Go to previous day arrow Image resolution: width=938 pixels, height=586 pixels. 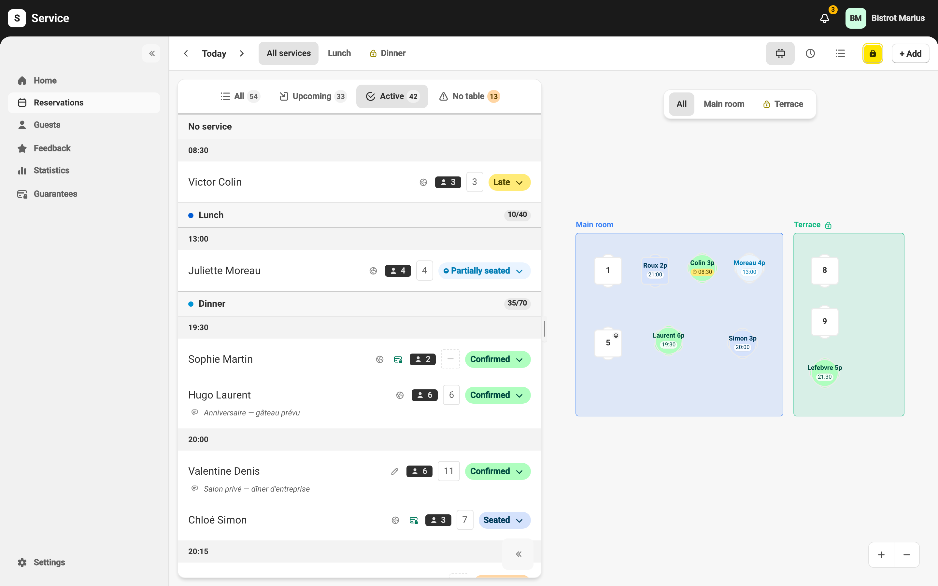(186, 53)
